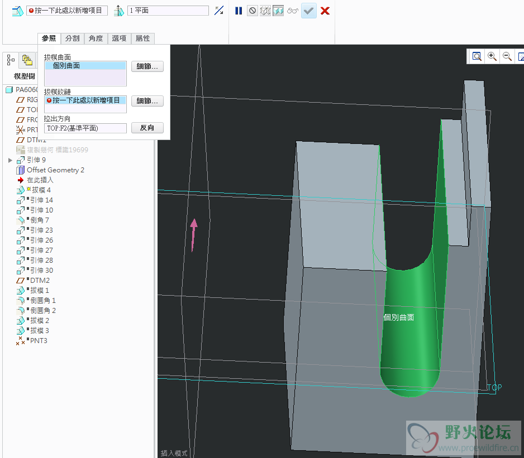
Task: Select the no-preview mode icon
Action: click(x=253, y=11)
